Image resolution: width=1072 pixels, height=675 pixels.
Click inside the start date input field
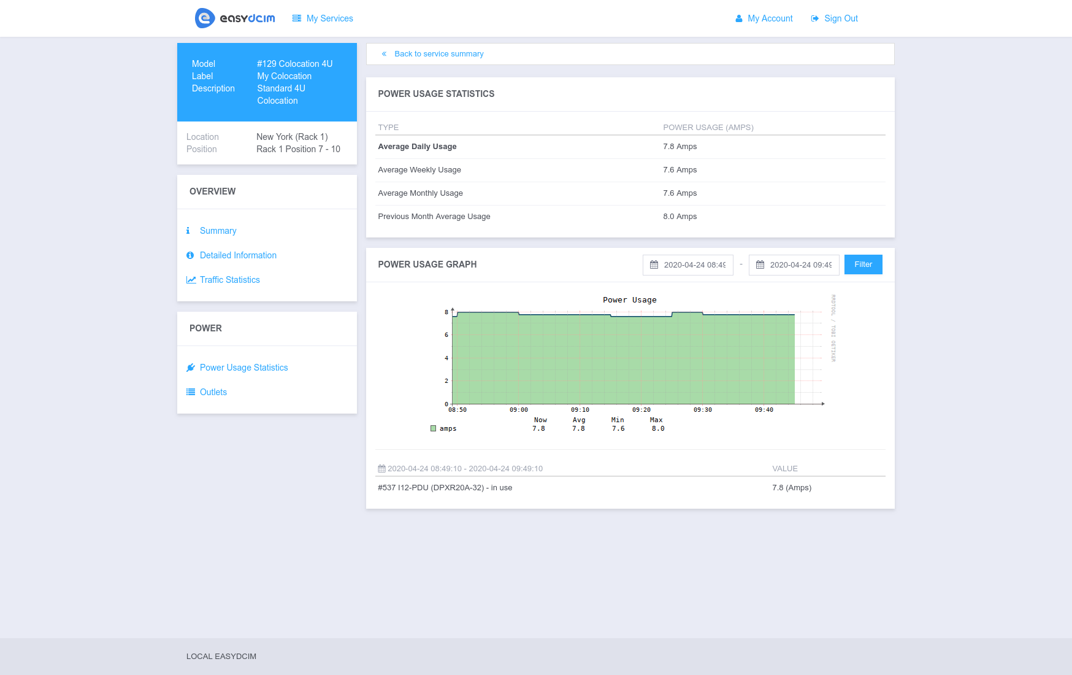click(x=696, y=264)
